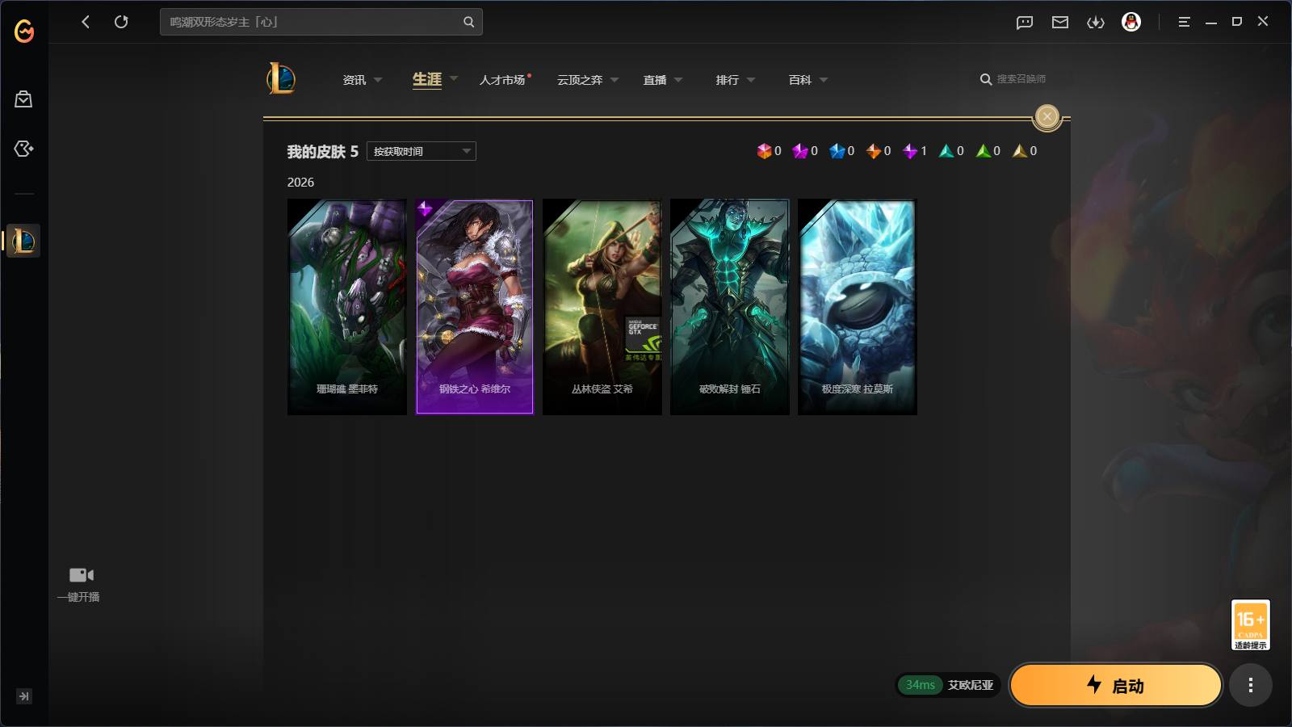Open the QQ penguin account avatar
This screenshot has width=1292, height=727.
(x=1131, y=22)
